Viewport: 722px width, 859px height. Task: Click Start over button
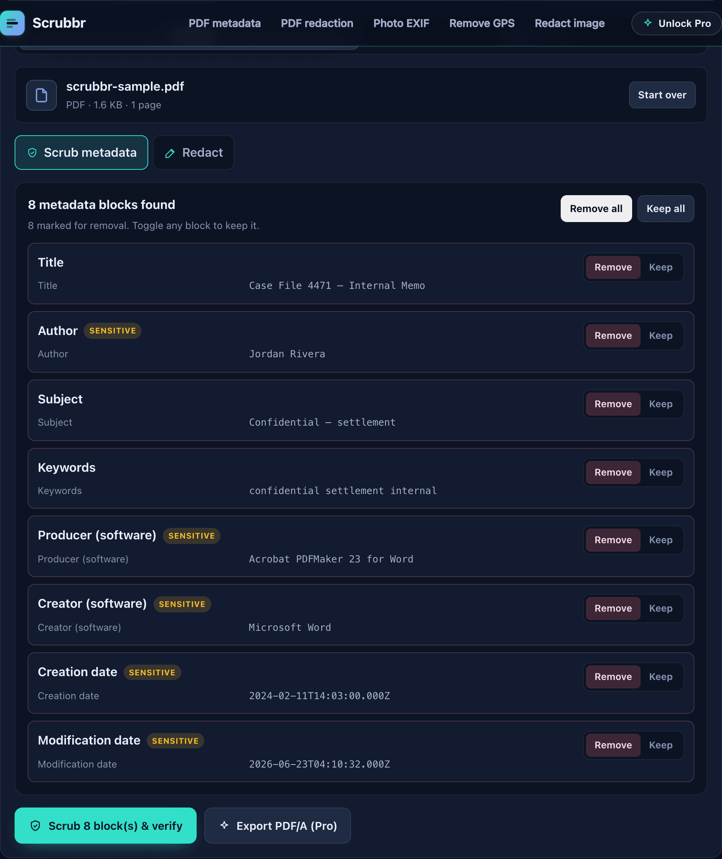[662, 95]
